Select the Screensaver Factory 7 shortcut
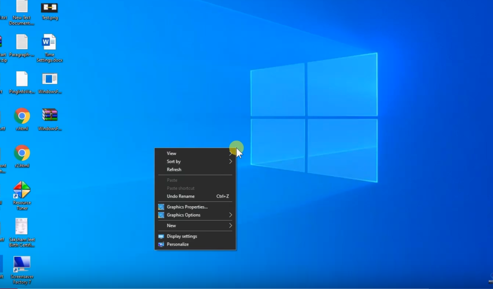Screen dimensions: 493x289 click(22, 270)
